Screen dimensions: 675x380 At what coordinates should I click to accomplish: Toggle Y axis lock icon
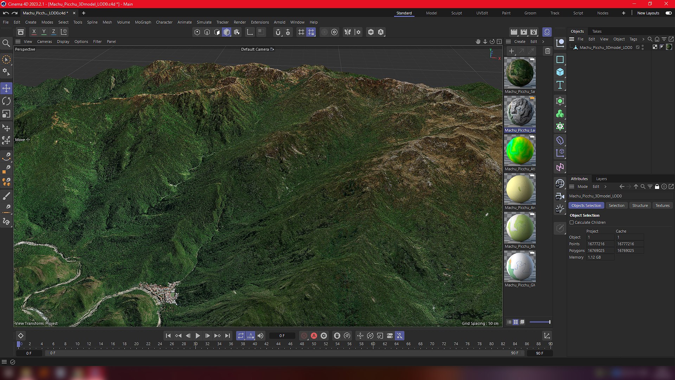pyautogui.click(x=44, y=32)
